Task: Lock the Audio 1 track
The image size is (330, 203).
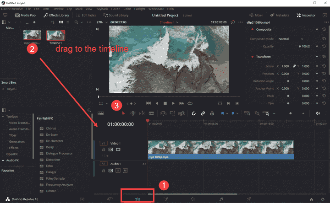Action: pyautogui.click(x=104, y=171)
